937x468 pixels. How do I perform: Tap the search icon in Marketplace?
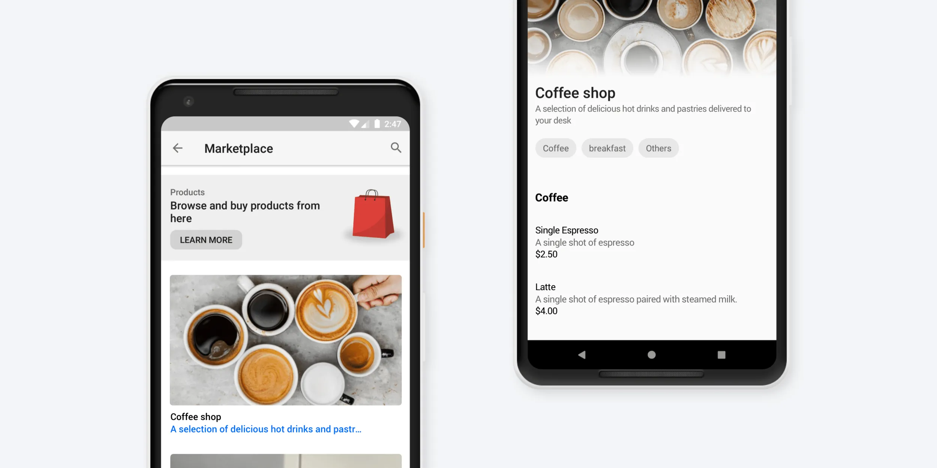click(x=395, y=148)
